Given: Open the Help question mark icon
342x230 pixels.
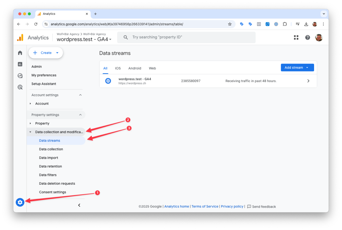Looking at the screenshot, I should [x=307, y=37].
